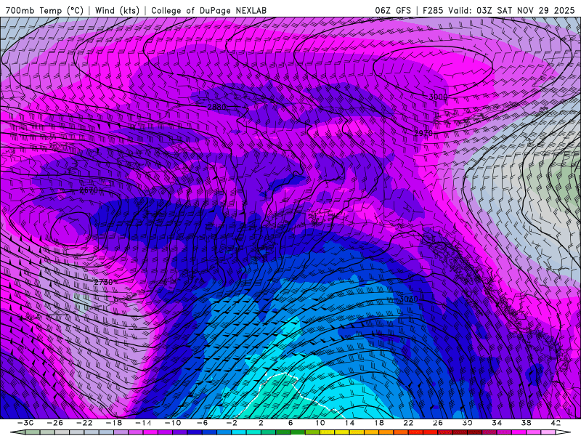Click the 26 color scale label
The height and width of the screenshot is (436, 581).
(x=438, y=423)
